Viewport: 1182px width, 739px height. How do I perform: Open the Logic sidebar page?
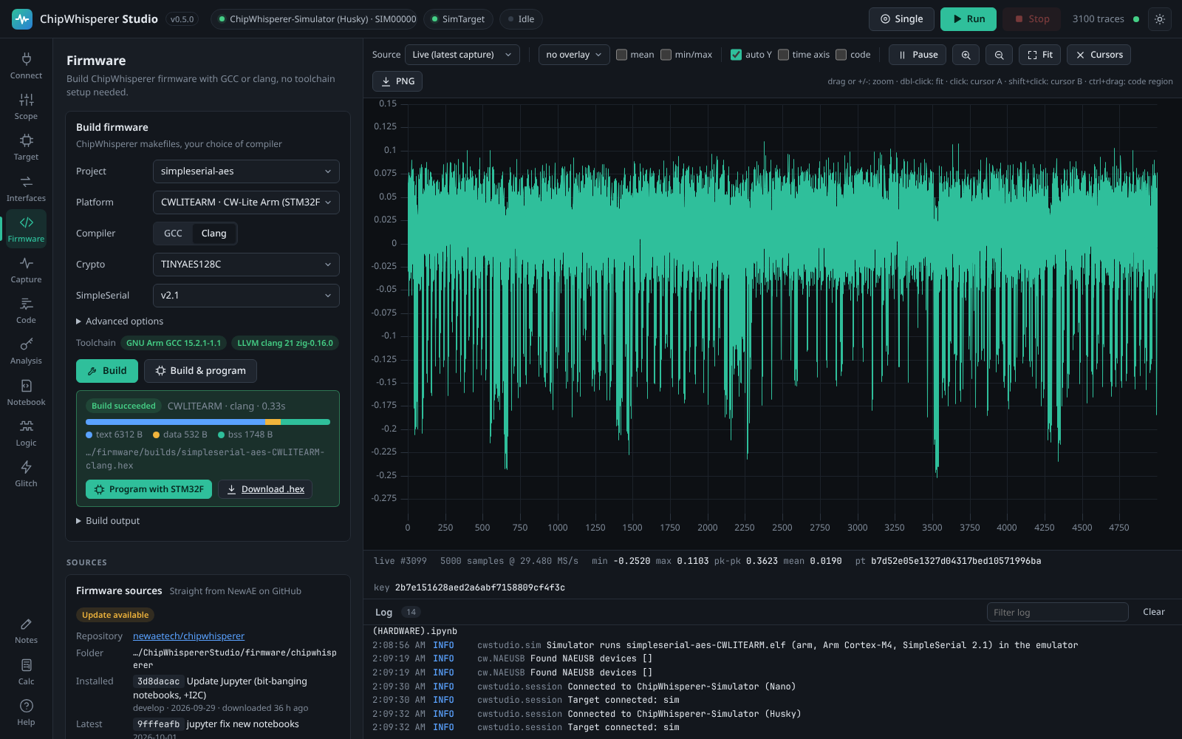[26, 433]
